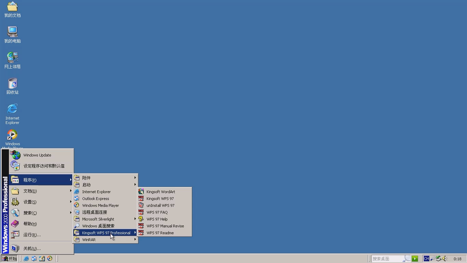The height and width of the screenshot is (263, 467).
Task: Select unInstall WPS 97 in the submenu
Action: (x=165, y=205)
